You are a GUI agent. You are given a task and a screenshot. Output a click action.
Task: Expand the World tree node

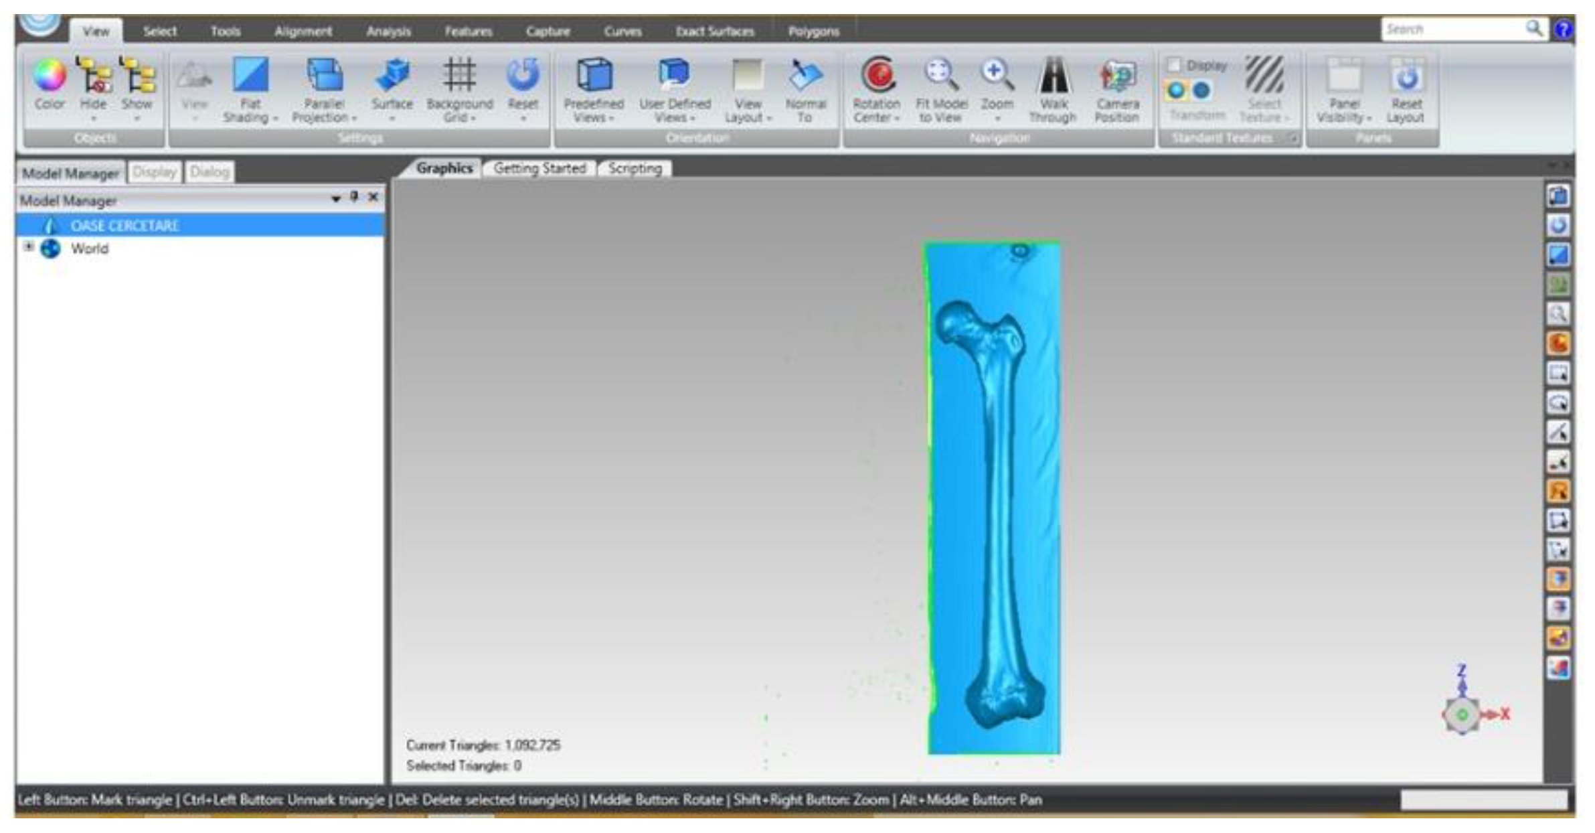click(x=29, y=247)
